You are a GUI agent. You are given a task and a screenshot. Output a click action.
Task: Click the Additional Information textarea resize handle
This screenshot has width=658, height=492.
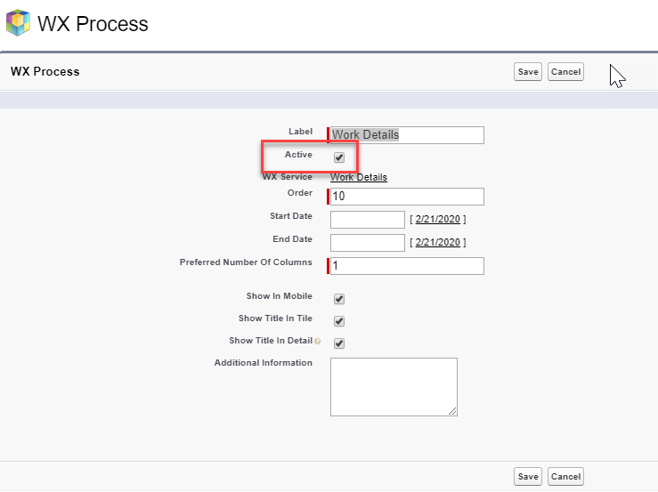coord(453,412)
